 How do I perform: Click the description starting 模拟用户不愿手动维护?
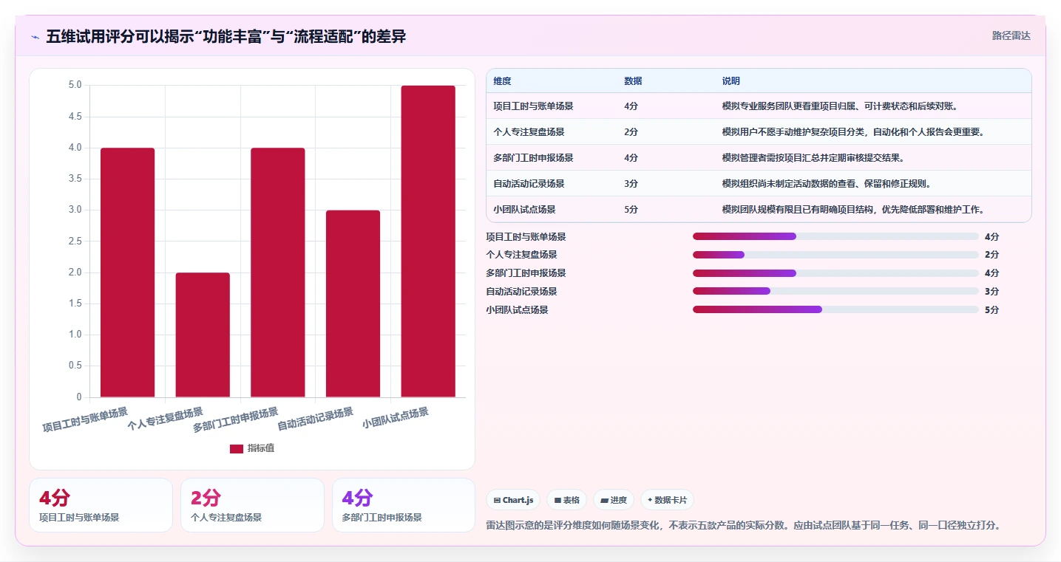click(853, 132)
